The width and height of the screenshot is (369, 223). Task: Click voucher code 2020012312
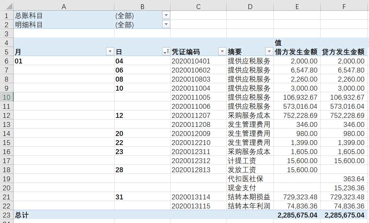(198, 161)
